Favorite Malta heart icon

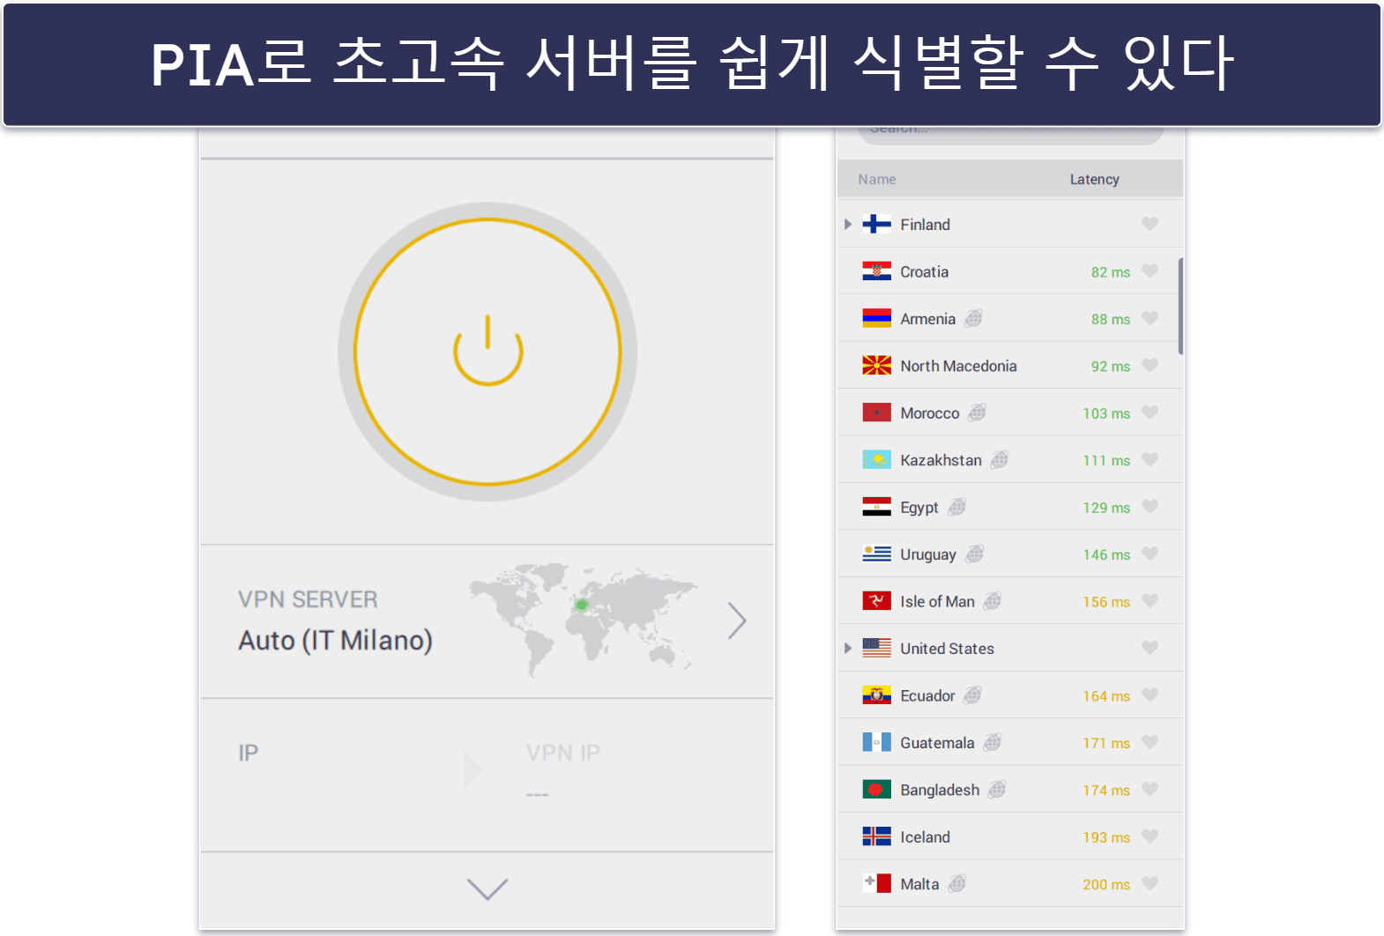(1150, 884)
